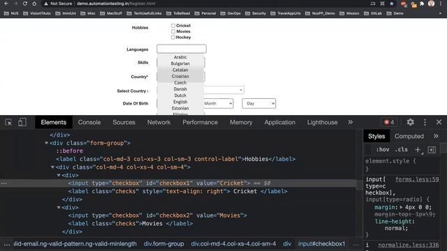Open the TravelAppUrls bookmark folder
Image resolution: width=447 pixels, height=251 pixels.
286,13
